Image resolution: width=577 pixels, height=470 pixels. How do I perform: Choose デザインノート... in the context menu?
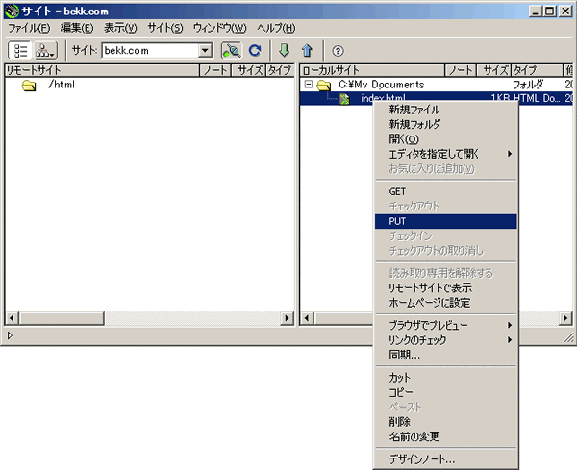click(x=445, y=459)
